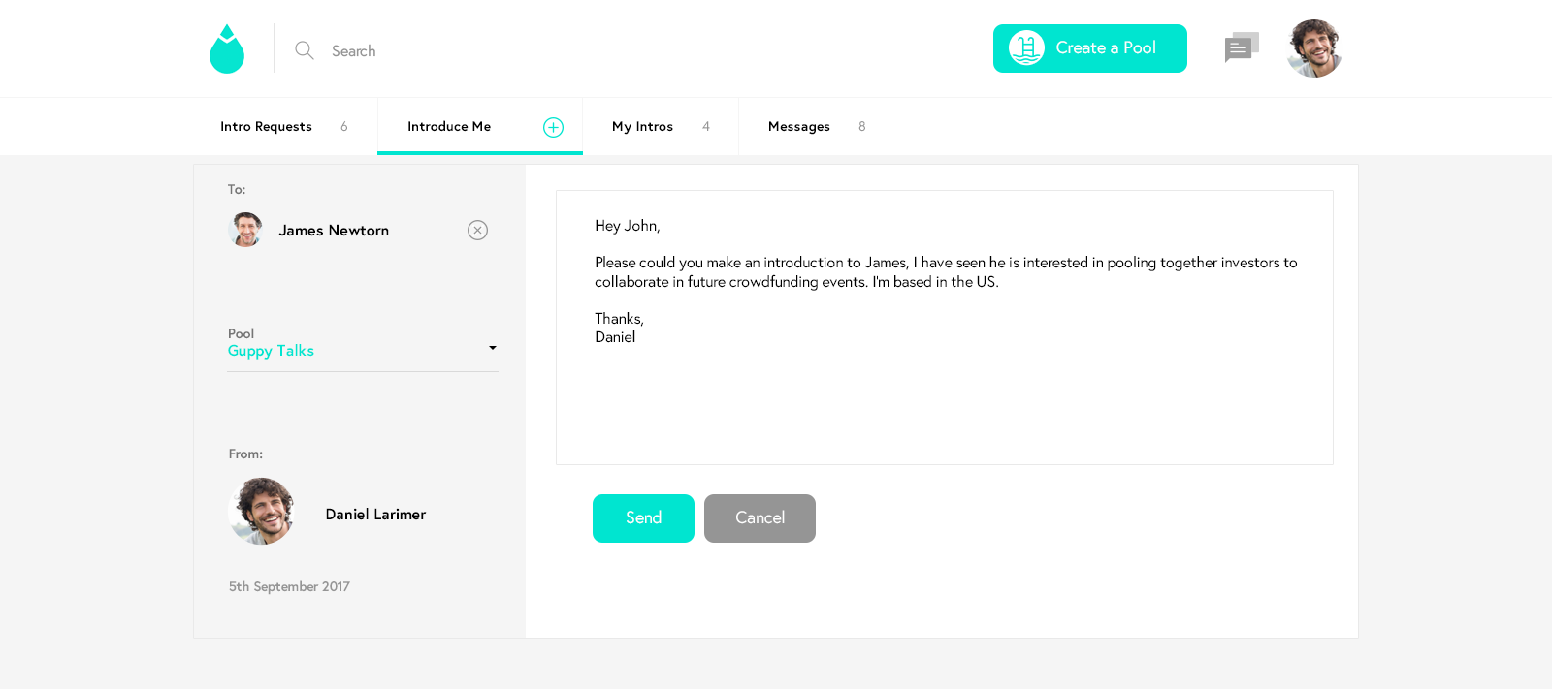Viewport: 1552px width, 689px height.
Task: Open the chat messages icon
Action: [x=1242, y=47]
